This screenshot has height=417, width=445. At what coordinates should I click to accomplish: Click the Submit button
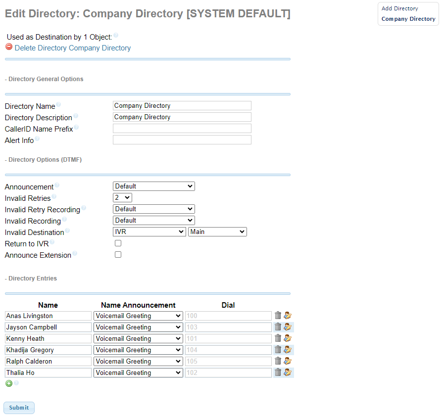[x=19, y=408]
